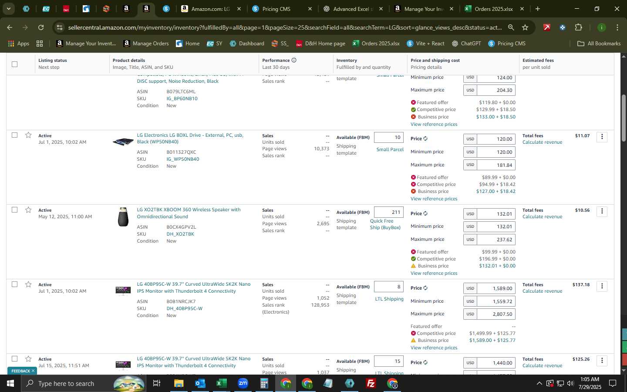Check the XBOOM 360 speaker listing checkbox
Image resolution: width=627 pixels, height=392 pixels.
pyautogui.click(x=14, y=210)
